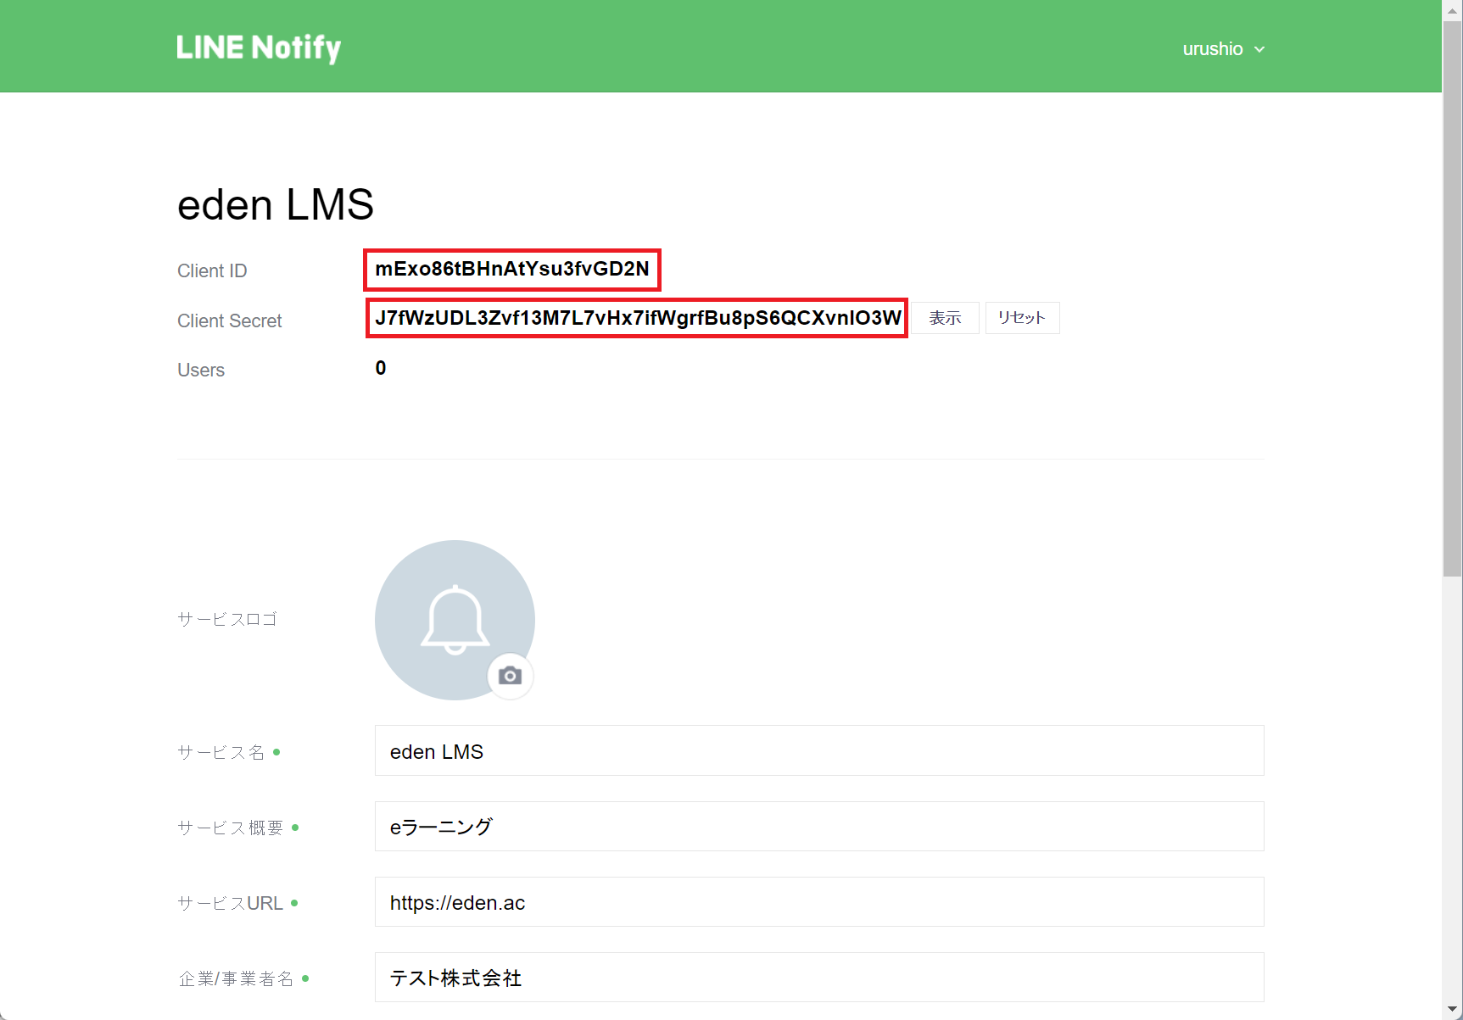1463x1020 pixels.
Task: Open the urushio account dropdown
Action: click(x=1223, y=49)
